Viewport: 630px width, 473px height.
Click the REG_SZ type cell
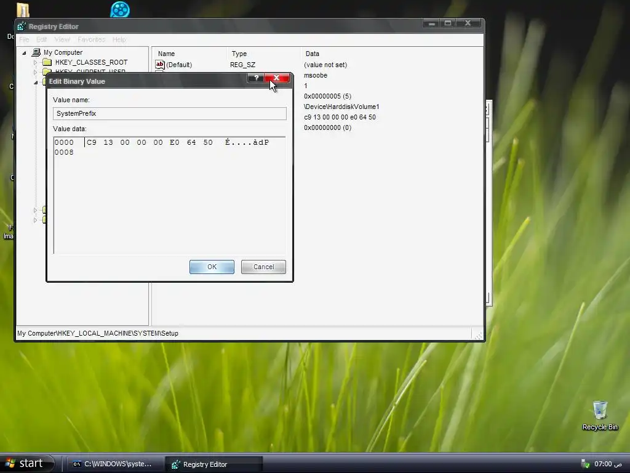coord(242,65)
